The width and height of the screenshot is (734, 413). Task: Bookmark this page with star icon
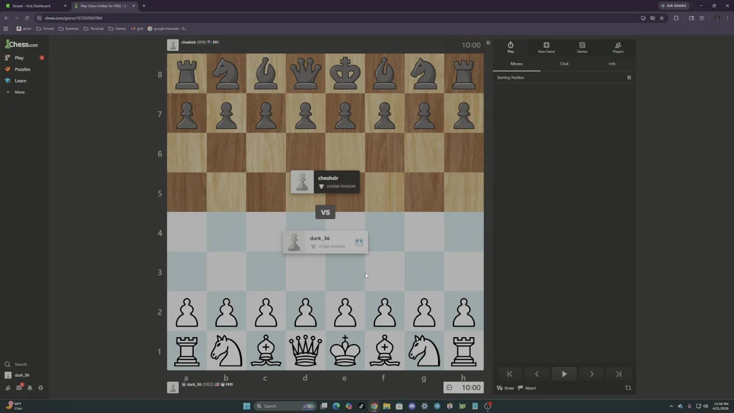click(x=662, y=18)
